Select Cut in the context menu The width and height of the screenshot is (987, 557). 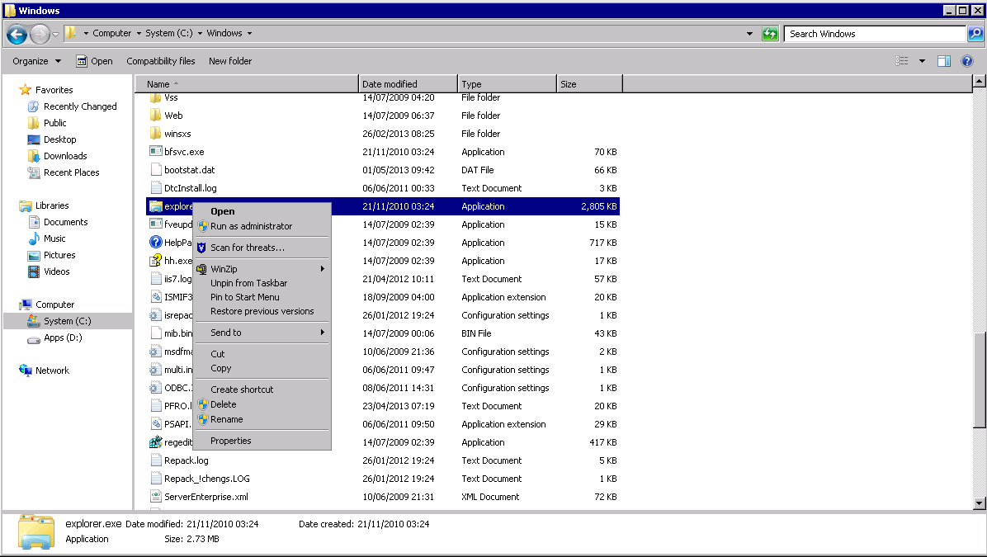pyautogui.click(x=262, y=354)
